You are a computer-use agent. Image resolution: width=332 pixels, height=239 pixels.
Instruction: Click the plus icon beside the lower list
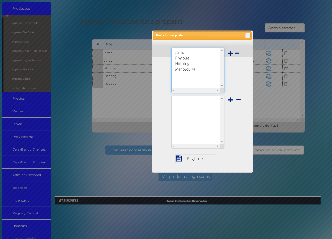(230, 100)
